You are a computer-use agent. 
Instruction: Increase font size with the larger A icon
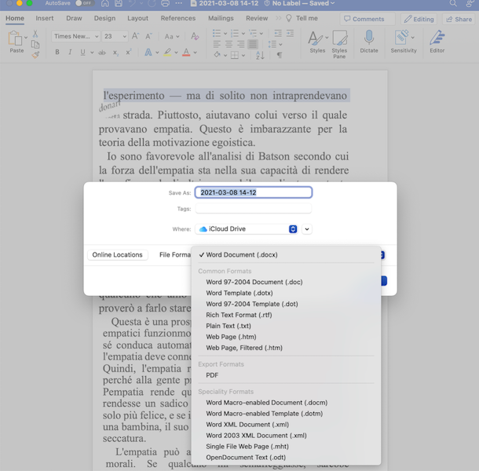tap(135, 36)
